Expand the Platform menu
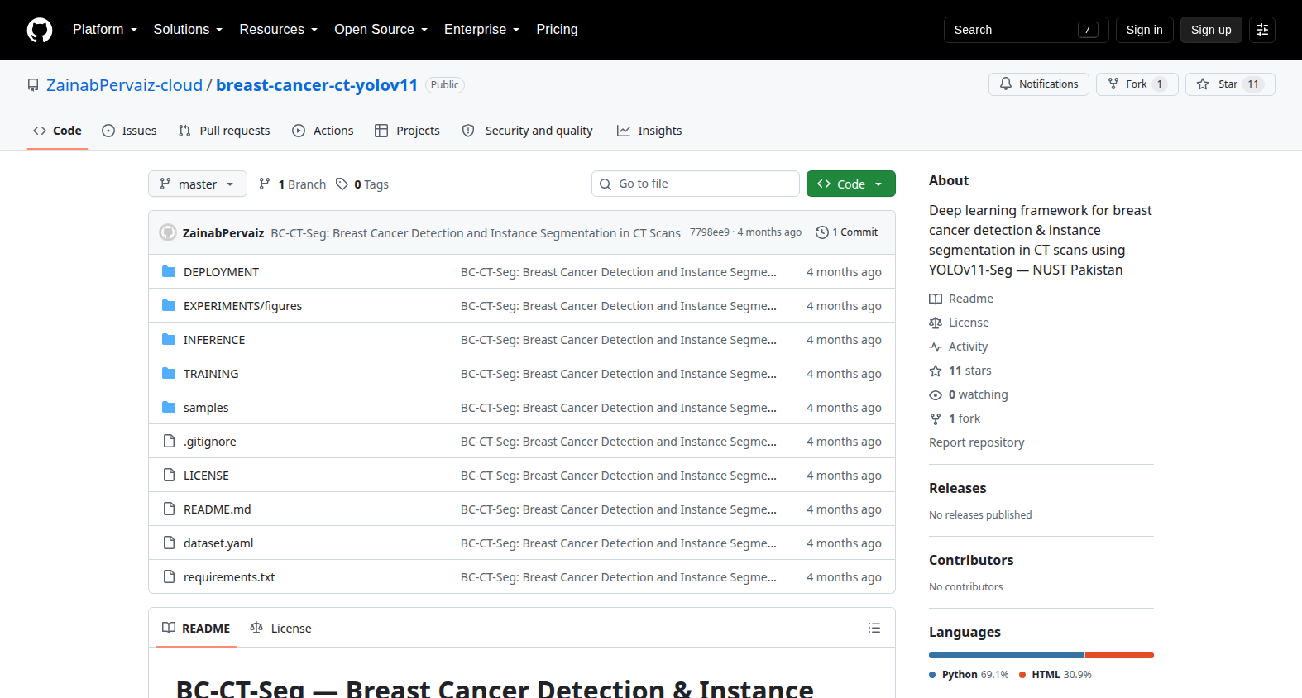This screenshot has width=1302, height=698. 105,30
